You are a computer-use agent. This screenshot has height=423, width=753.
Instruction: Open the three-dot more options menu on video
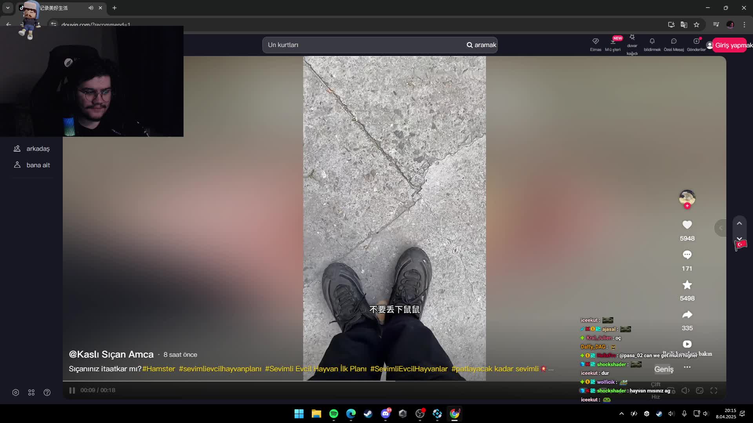(x=687, y=367)
